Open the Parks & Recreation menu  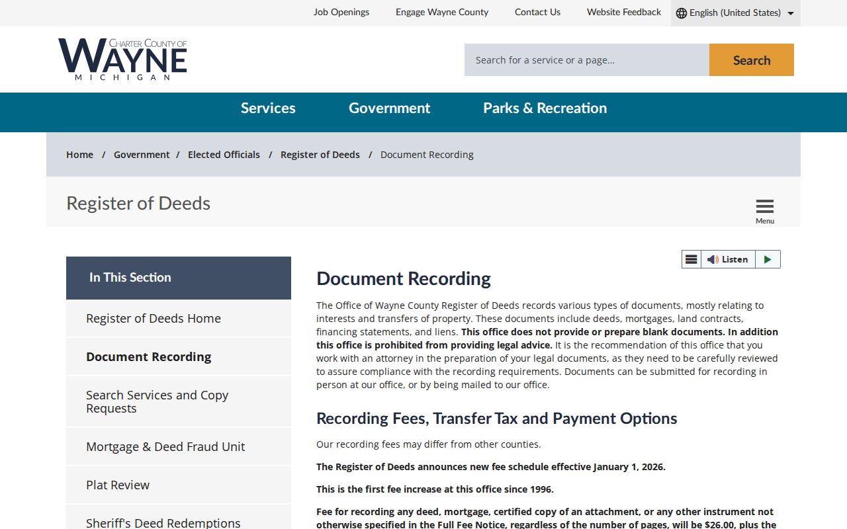[x=545, y=108]
